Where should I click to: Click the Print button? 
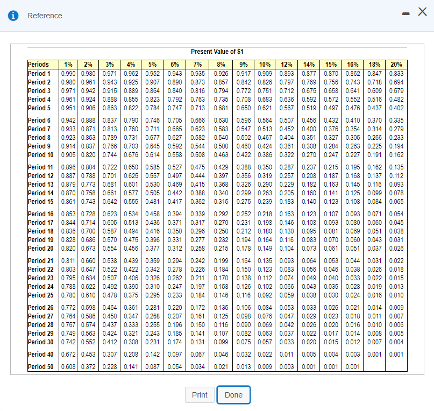[200, 395]
